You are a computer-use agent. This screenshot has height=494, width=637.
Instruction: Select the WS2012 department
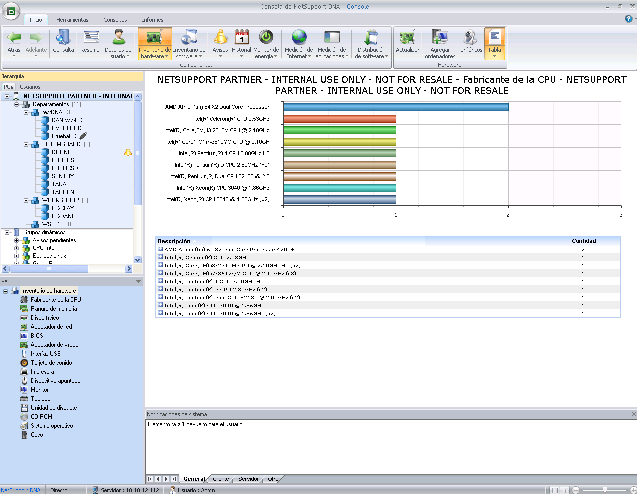53,224
